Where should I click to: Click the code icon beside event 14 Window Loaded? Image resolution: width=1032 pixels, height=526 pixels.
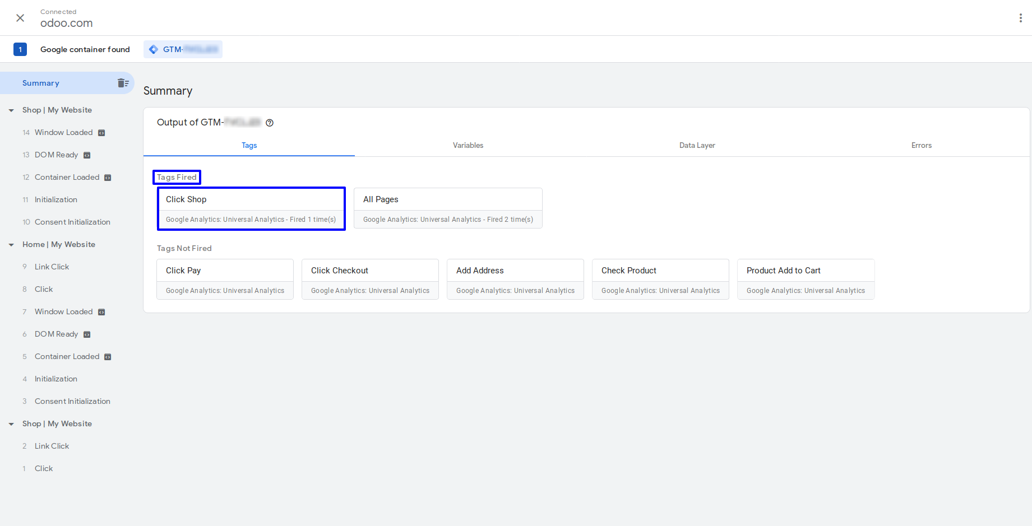click(x=101, y=133)
